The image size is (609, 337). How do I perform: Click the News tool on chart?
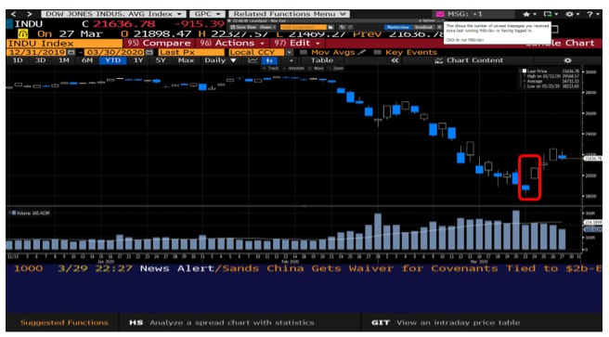pyautogui.click(x=317, y=68)
